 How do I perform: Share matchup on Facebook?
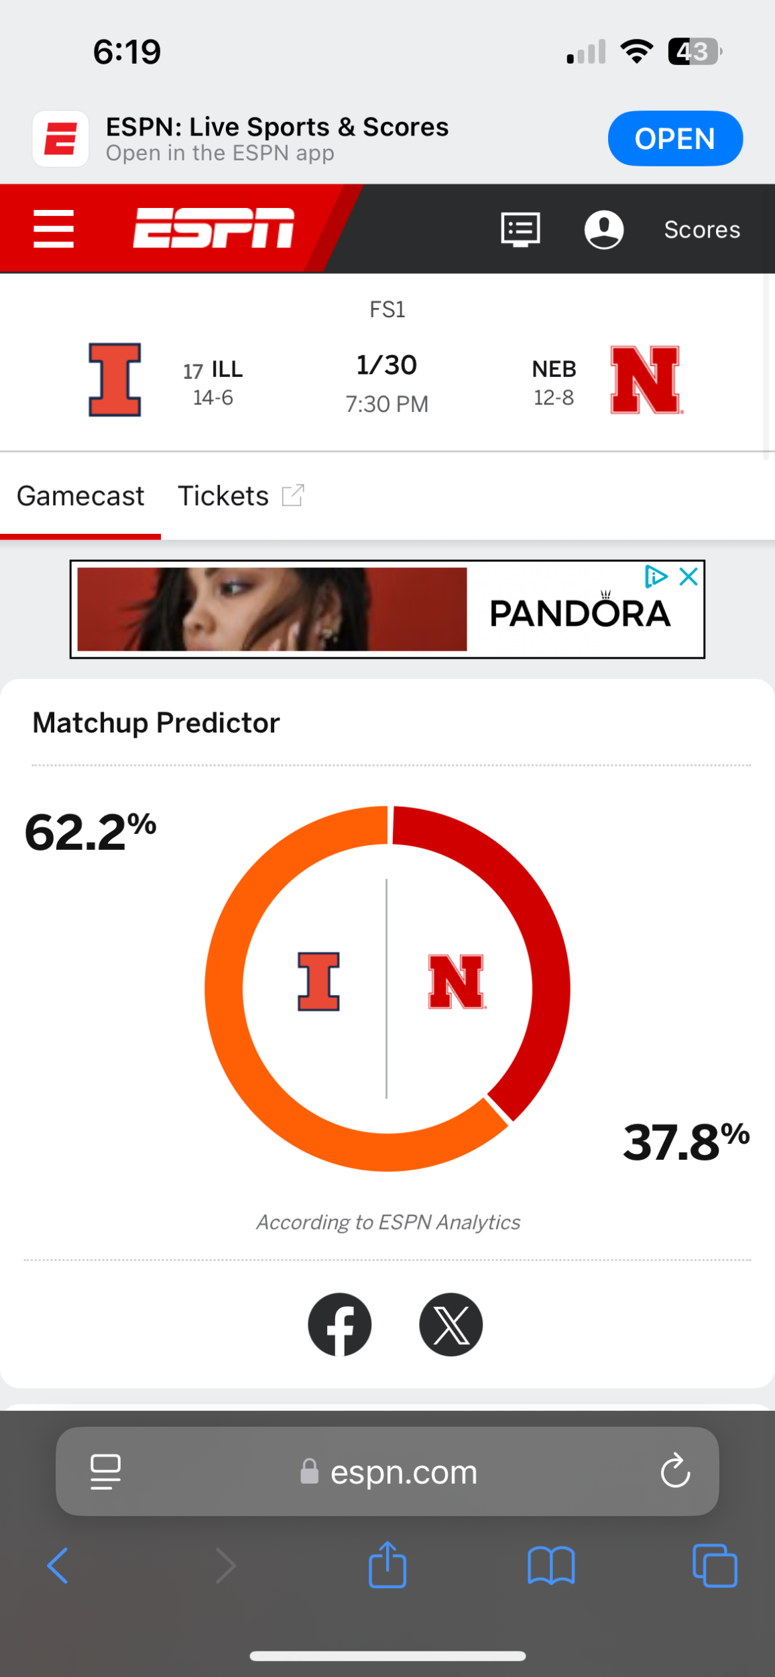pyautogui.click(x=340, y=1324)
